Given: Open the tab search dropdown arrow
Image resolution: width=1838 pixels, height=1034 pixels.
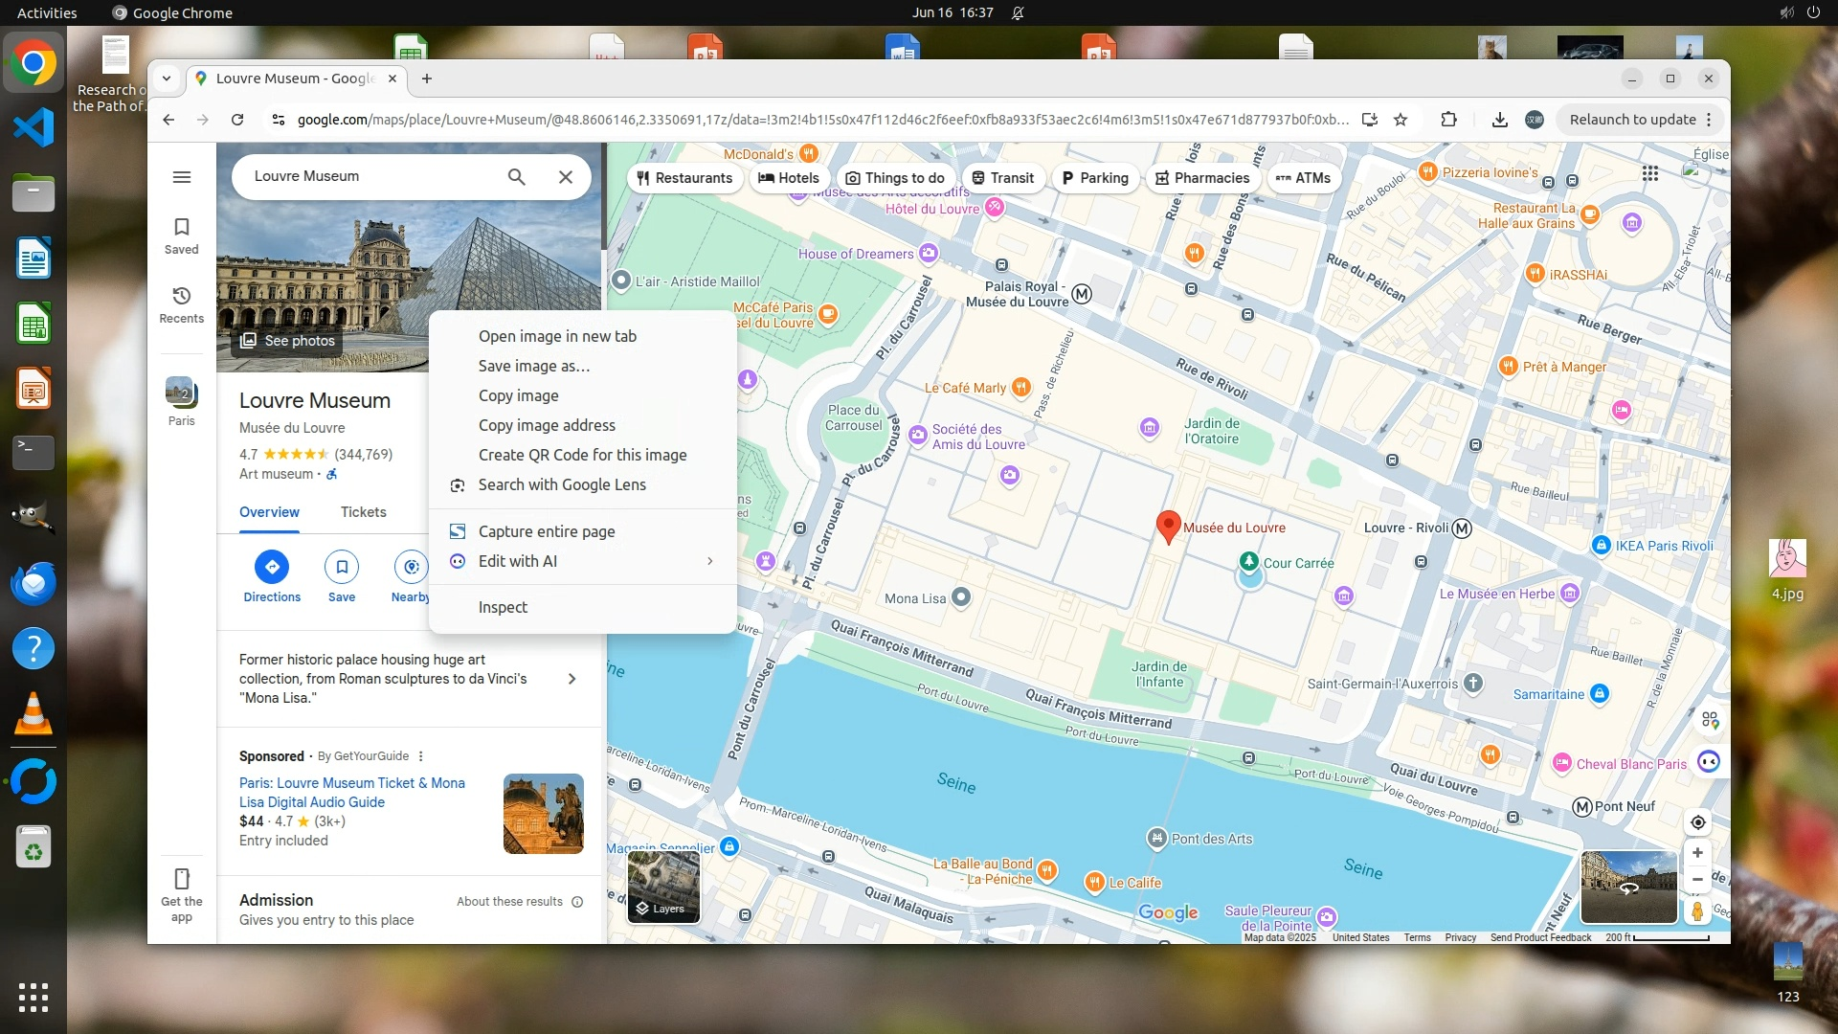Looking at the screenshot, I should coord(167,79).
